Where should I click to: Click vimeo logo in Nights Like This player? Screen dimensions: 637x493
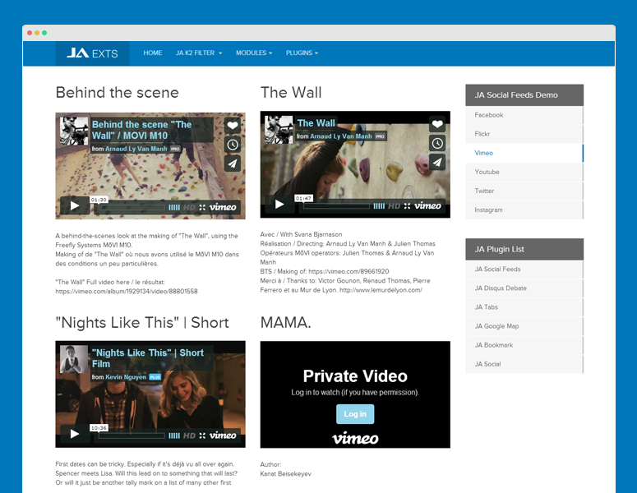point(223,435)
